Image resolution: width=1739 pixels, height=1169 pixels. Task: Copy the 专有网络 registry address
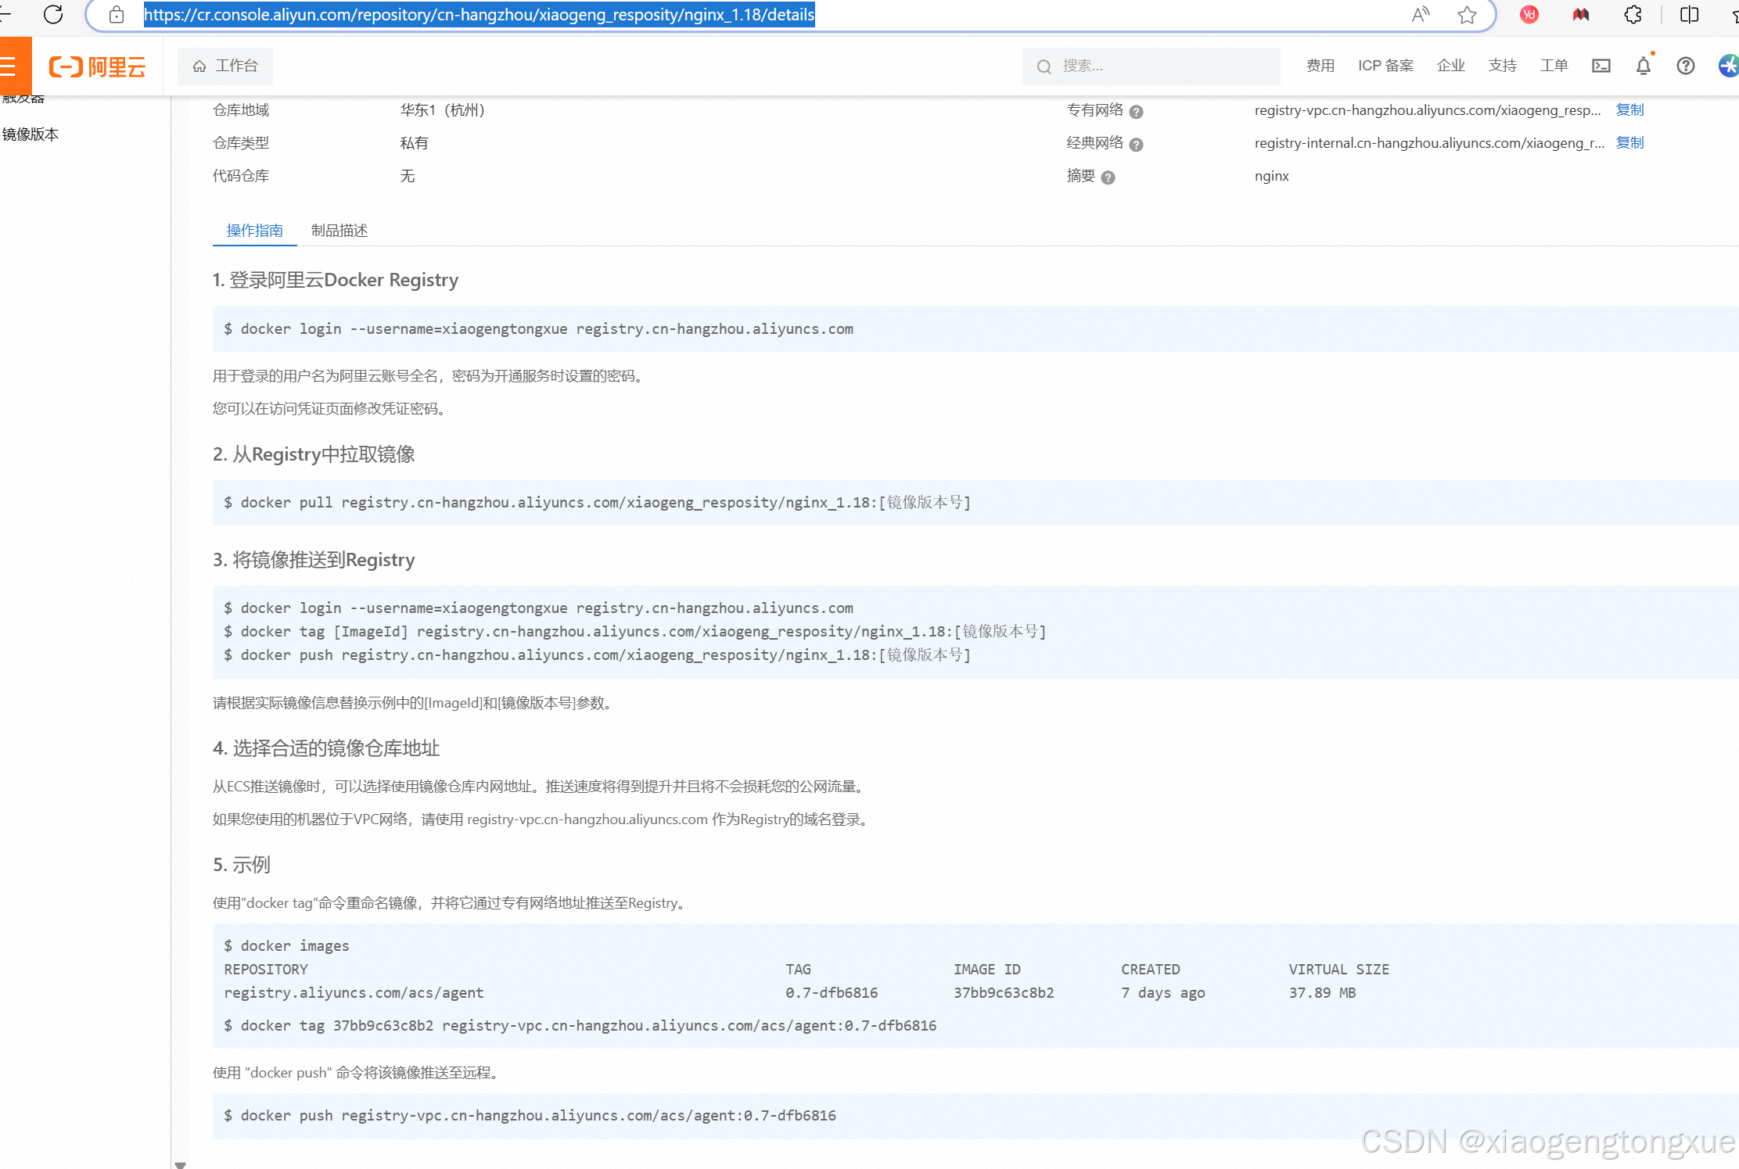pyautogui.click(x=1629, y=110)
